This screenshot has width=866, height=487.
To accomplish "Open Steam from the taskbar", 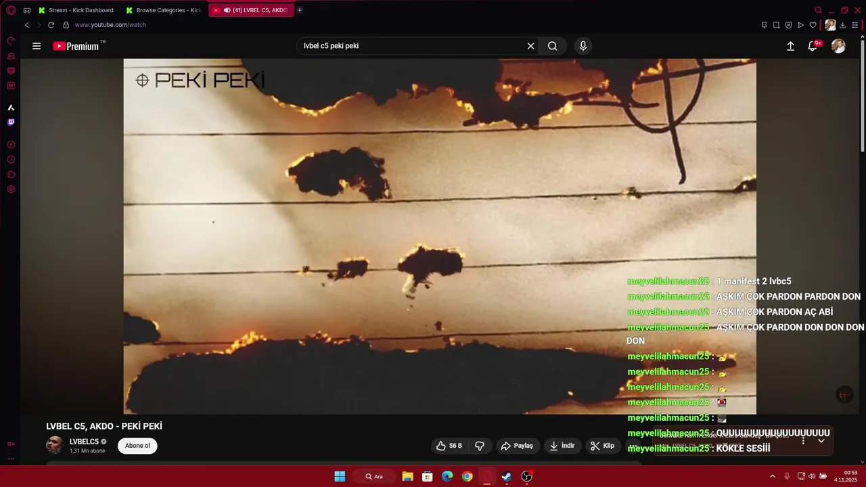I will (x=507, y=476).
